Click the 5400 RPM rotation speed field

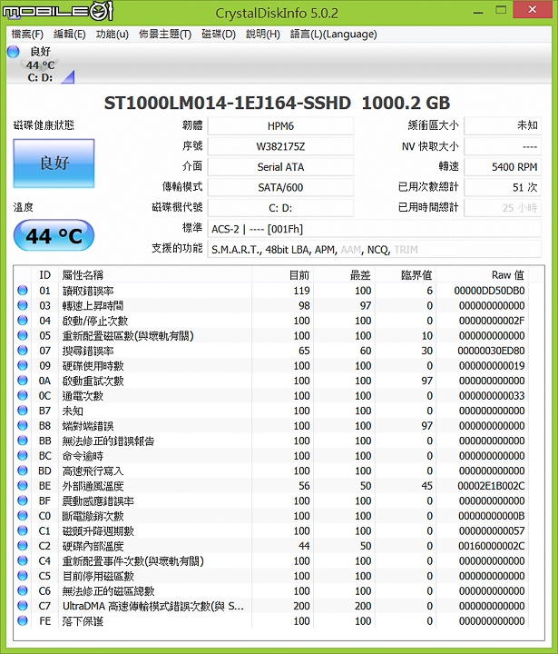tap(503, 167)
